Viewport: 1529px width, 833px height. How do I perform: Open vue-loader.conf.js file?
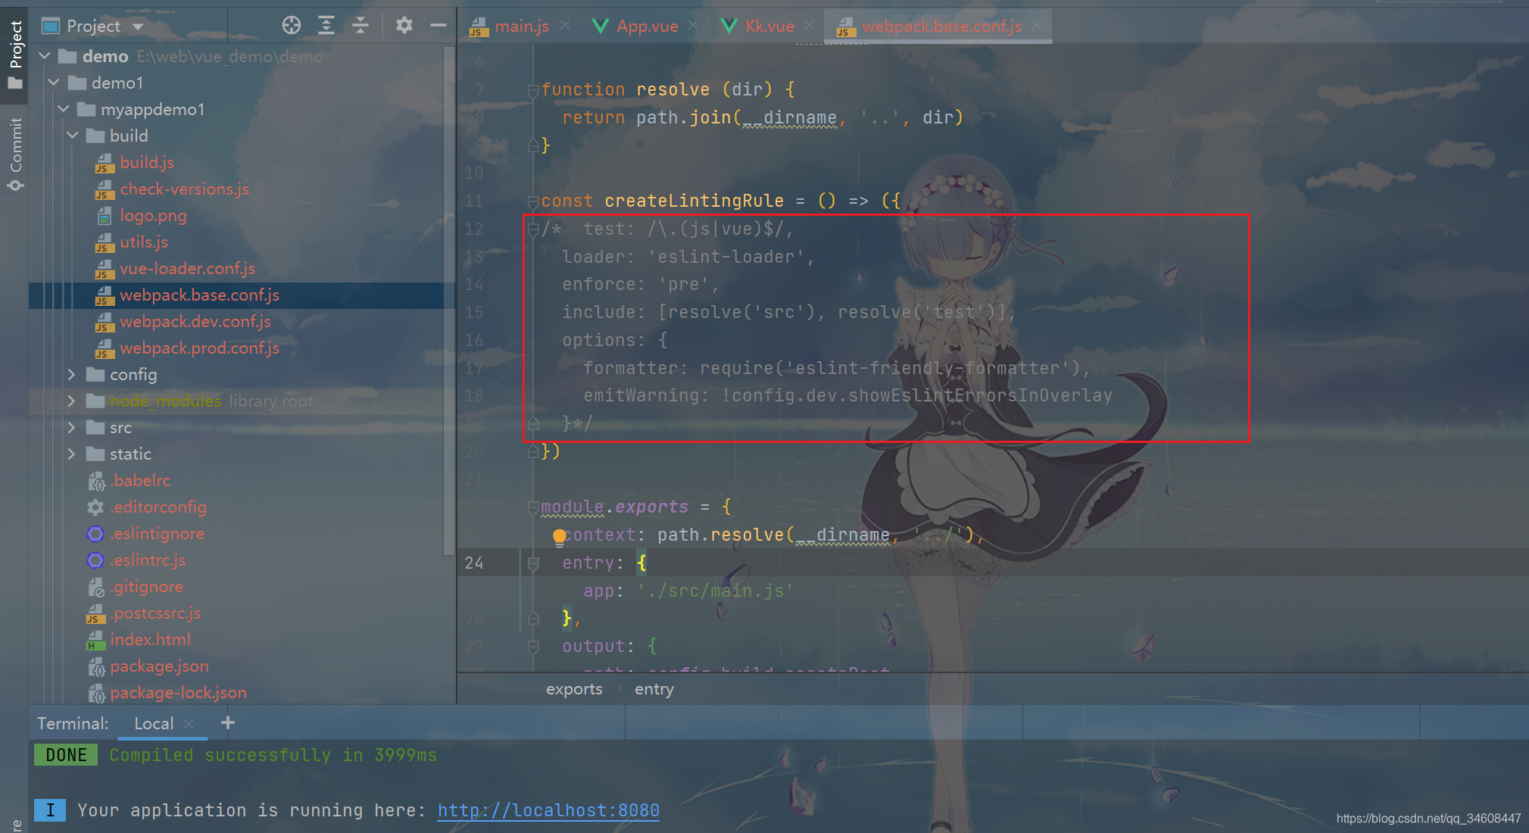coord(187,268)
